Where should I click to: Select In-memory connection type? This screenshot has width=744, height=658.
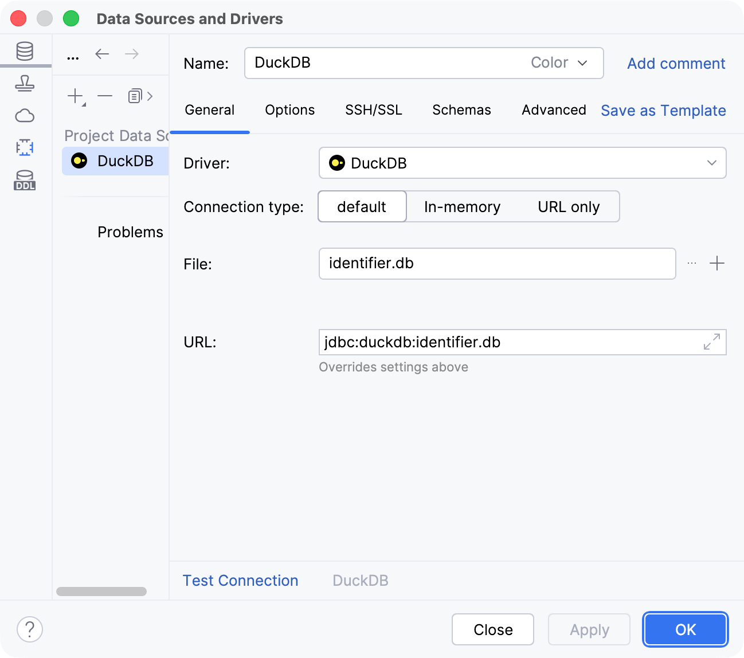coord(462,206)
